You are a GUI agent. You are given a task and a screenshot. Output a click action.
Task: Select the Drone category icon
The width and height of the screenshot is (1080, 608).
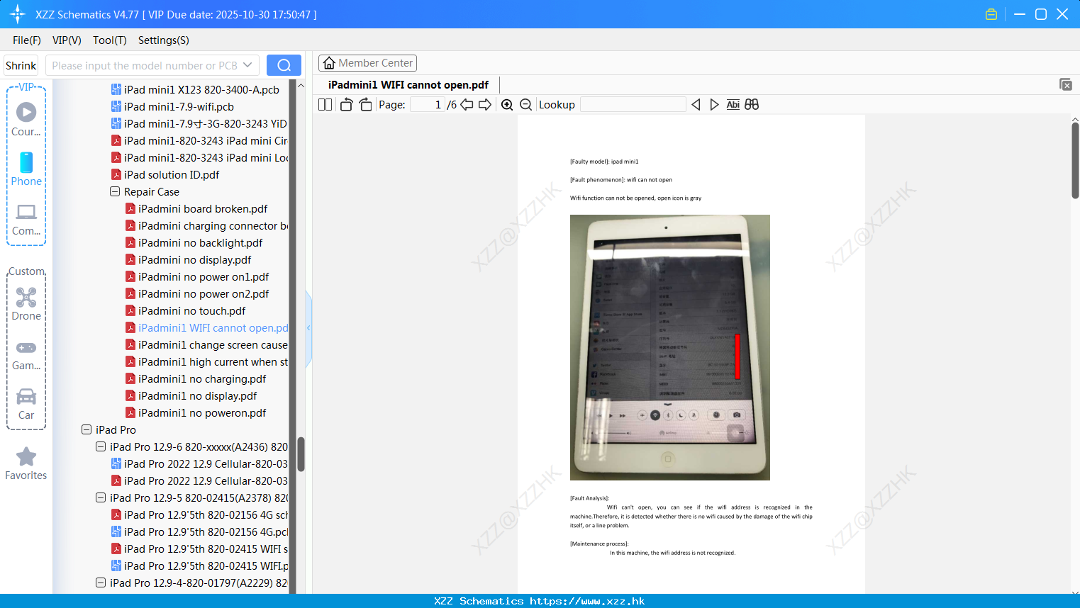(x=26, y=303)
